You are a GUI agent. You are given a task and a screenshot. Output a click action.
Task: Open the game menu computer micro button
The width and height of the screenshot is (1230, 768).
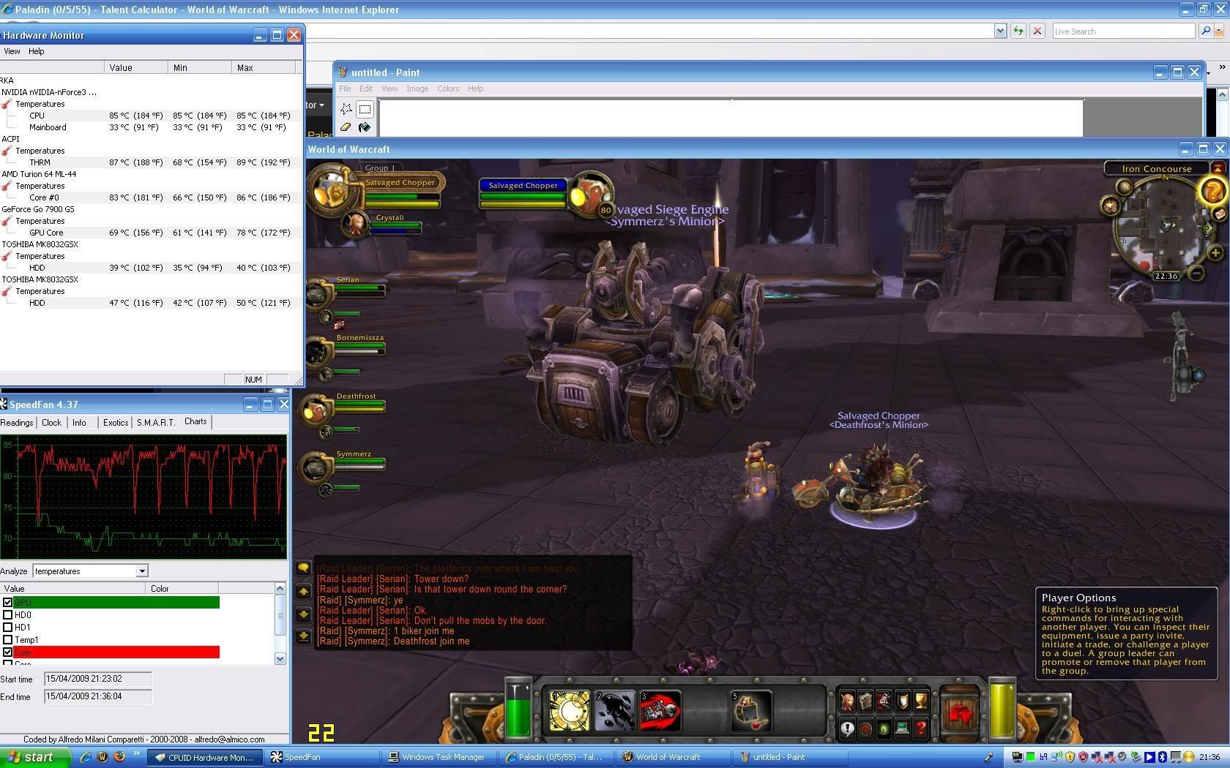click(x=902, y=728)
